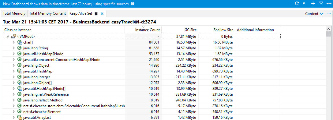Click the refresh dashboard icon
The height and width of the screenshot is (120, 333).
[x=297, y=4]
